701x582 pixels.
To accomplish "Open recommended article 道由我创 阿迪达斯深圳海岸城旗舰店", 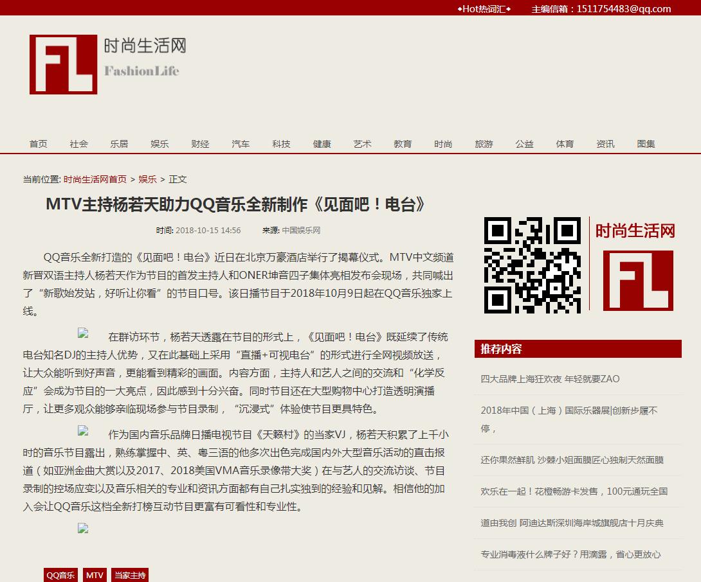I will tap(572, 523).
